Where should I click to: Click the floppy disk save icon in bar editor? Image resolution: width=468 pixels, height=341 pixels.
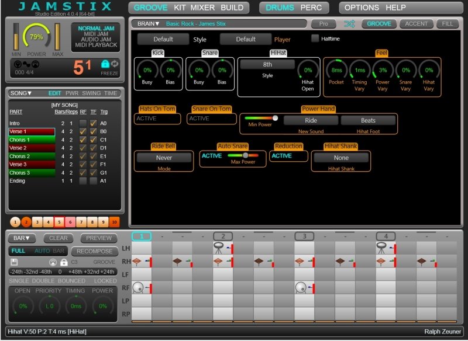point(14,262)
